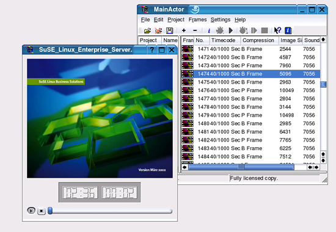Click the SuSE player window title icon
Screen dimensions: 336x232
30,50
